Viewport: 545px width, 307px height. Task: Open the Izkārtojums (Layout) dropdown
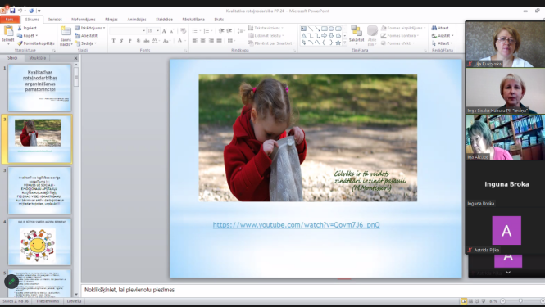[90, 28]
